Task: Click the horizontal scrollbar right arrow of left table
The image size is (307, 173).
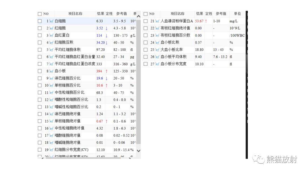Action: point(130,158)
